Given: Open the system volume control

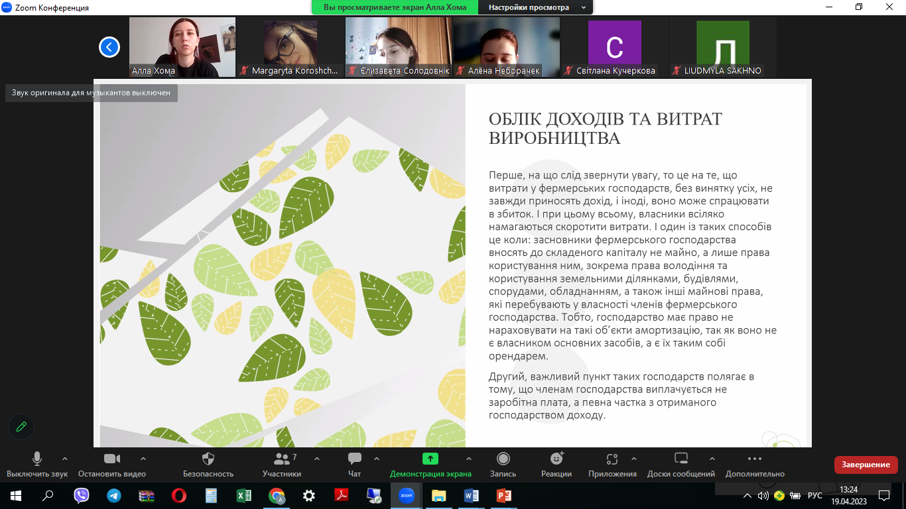Looking at the screenshot, I should (763, 496).
